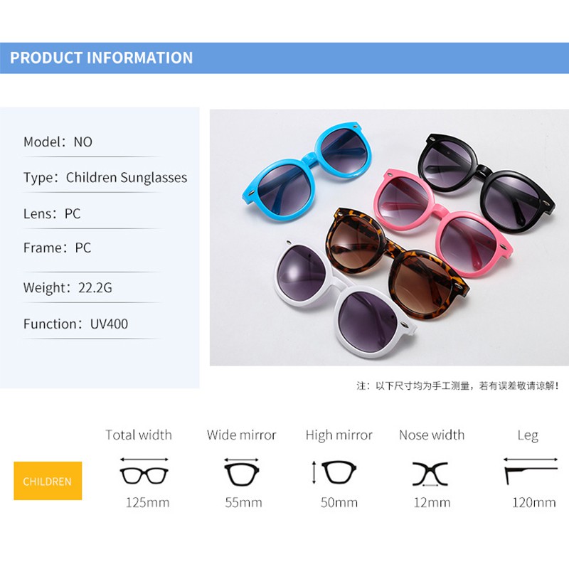The image size is (569, 569).
Task: Click the Leg temple arm icon
Action: 531,471
